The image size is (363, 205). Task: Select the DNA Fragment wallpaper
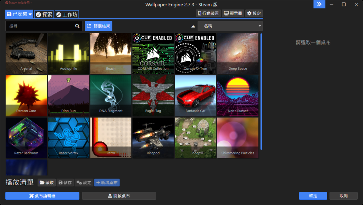click(x=111, y=96)
